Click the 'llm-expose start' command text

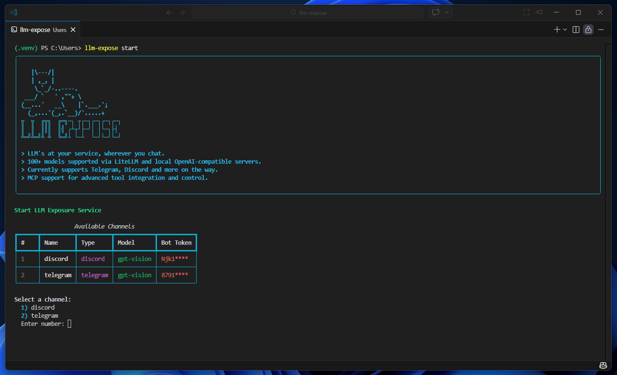pyautogui.click(x=111, y=48)
